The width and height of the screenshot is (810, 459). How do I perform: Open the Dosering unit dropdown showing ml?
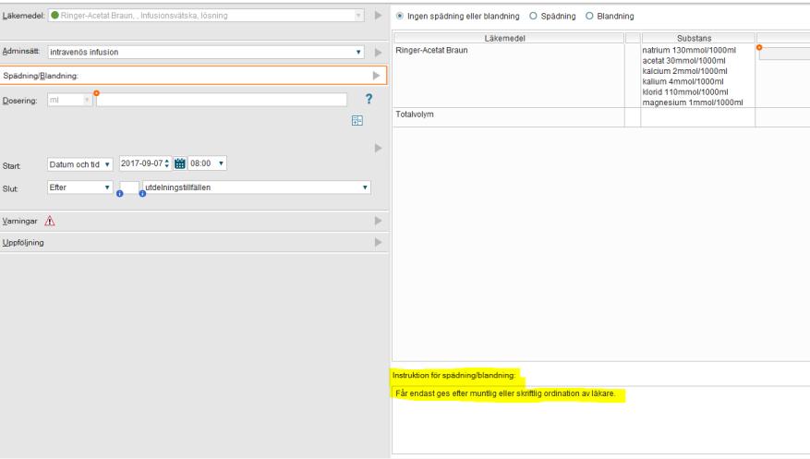coord(70,100)
